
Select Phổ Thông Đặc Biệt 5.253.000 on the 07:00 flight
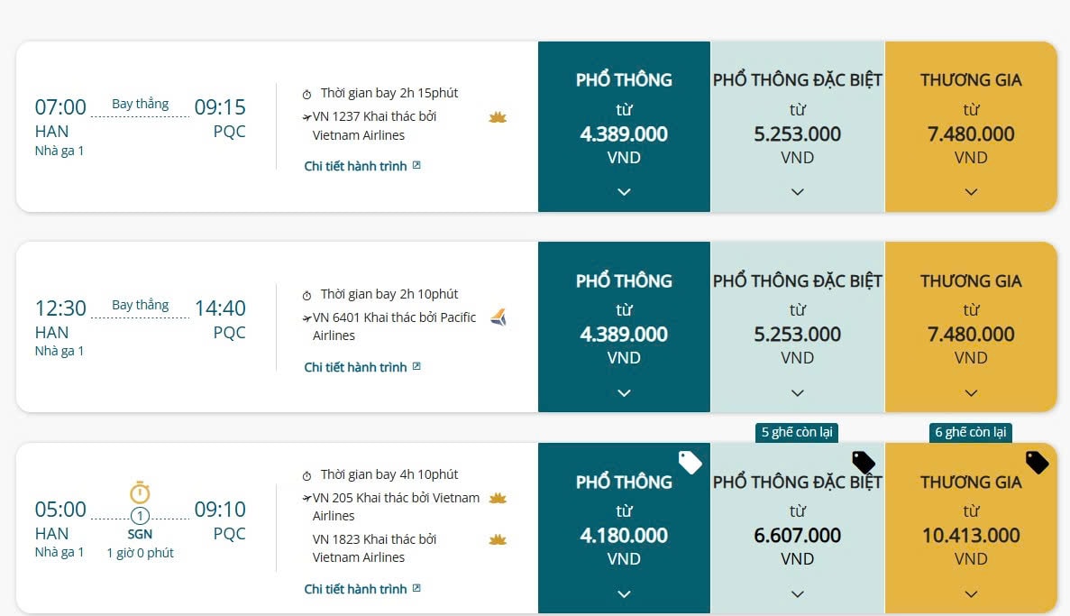797,134
